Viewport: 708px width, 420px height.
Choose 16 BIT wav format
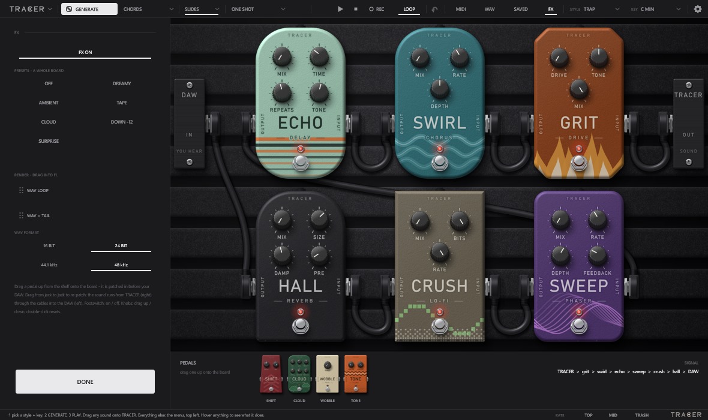(x=49, y=245)
